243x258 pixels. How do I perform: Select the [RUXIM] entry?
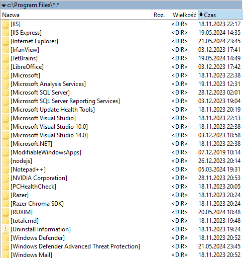22,212
